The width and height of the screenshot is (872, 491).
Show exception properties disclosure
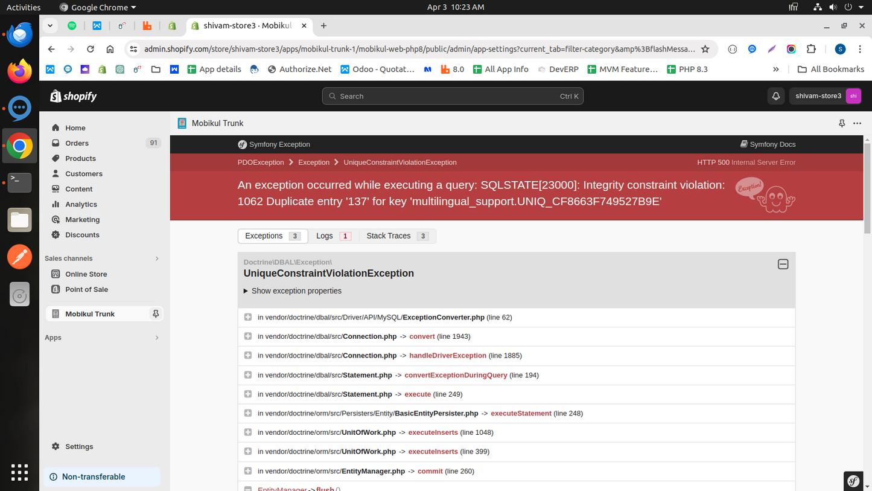292,291
